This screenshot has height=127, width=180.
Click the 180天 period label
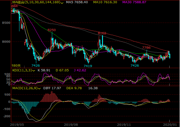16,66
